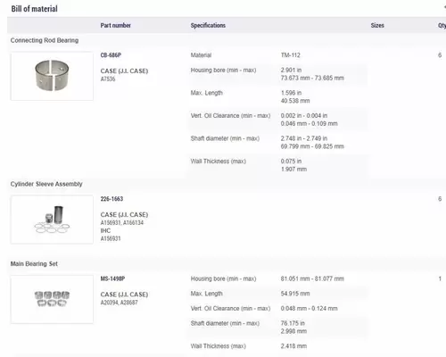This screenshot has height=357, width=446.
Task: Click the IHC manufacturer label
Action: click(x=105, y=230)
